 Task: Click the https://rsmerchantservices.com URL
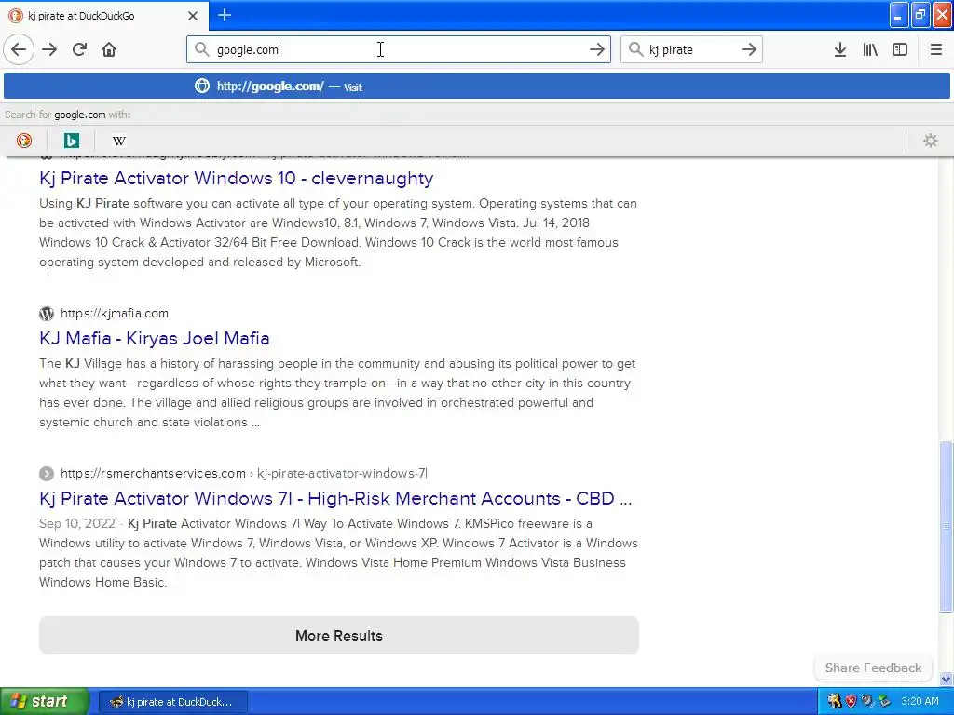[x=153, y=473]
